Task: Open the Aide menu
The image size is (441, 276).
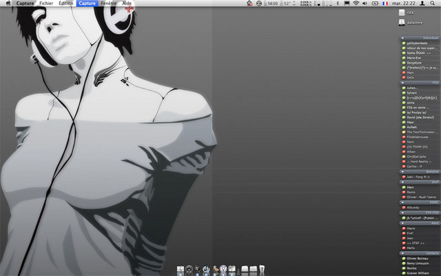Action: (127, 3)
